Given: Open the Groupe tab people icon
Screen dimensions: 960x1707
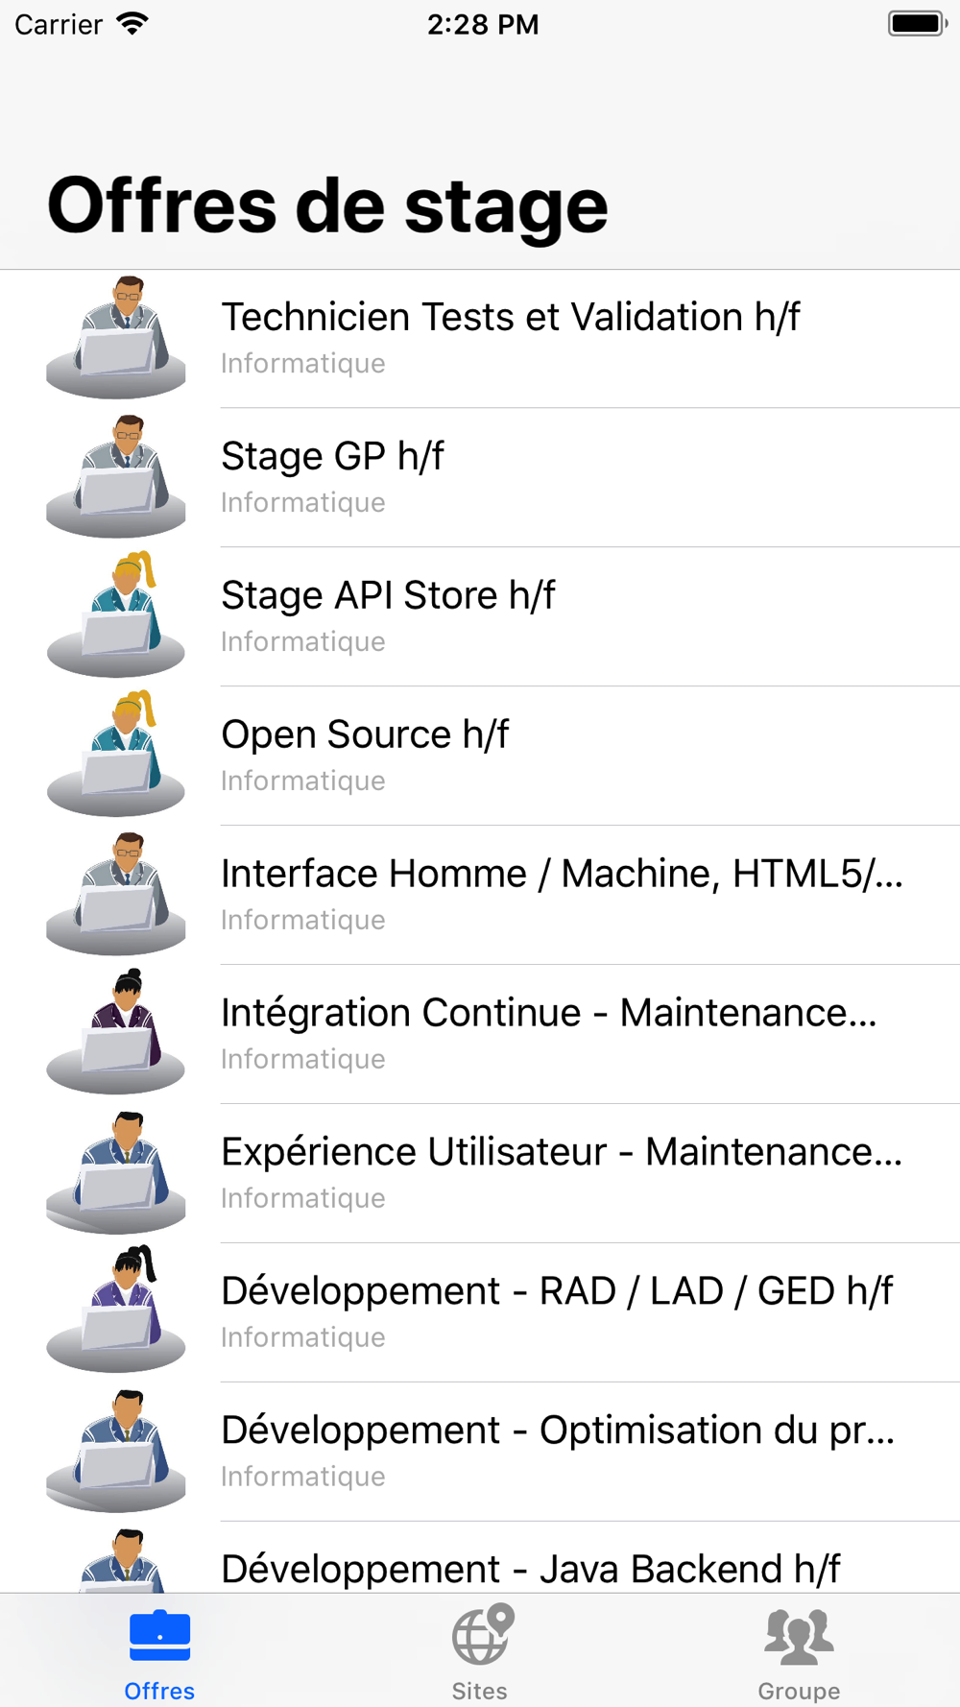Looking at the screenshot, I should tap(799, 1636).
